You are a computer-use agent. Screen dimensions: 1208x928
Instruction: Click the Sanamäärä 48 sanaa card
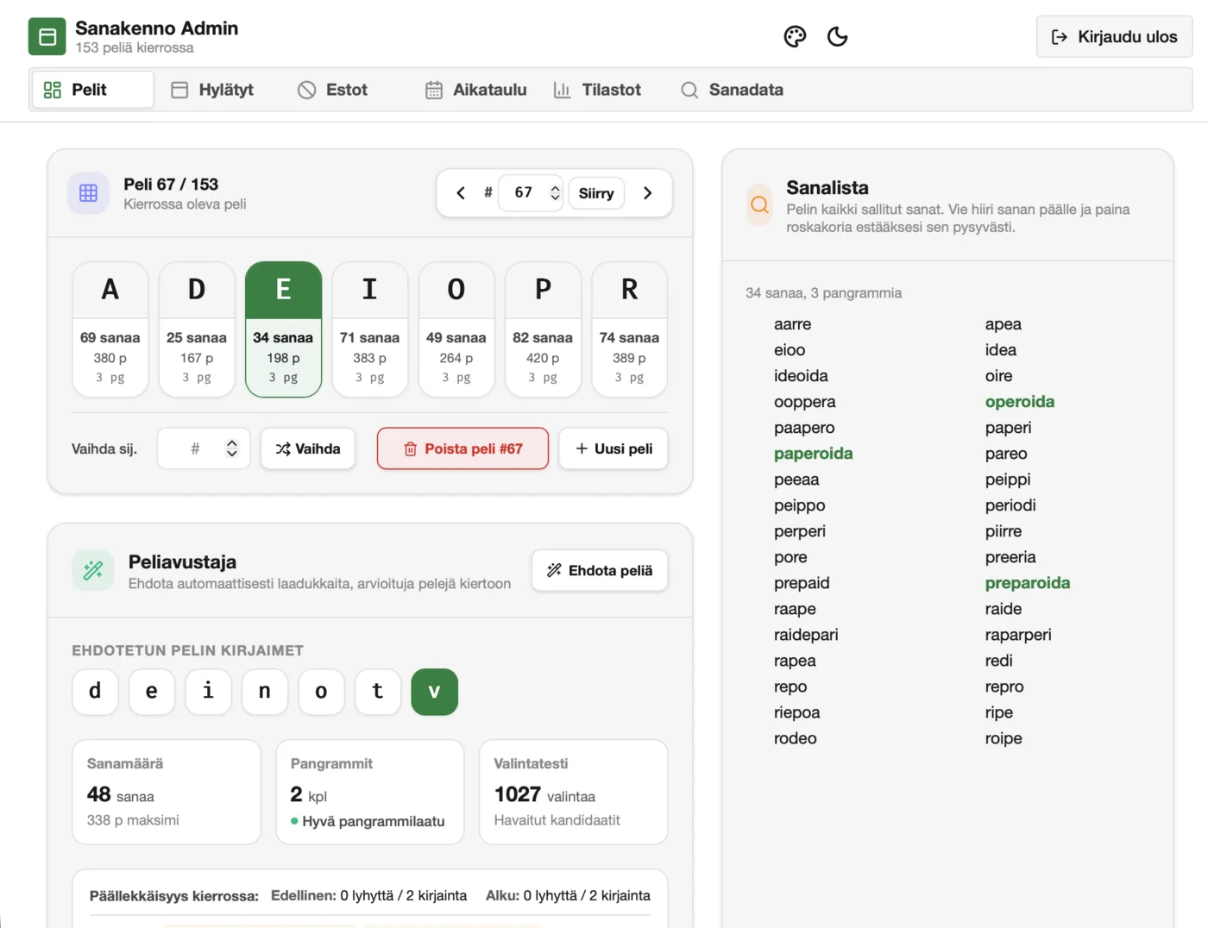[x=167, y=792]
